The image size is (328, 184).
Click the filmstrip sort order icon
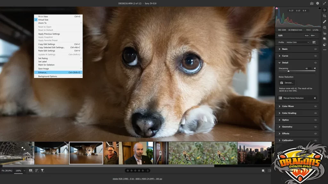(37, 171)
